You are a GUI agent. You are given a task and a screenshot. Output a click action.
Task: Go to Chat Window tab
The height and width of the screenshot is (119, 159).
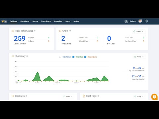pyautogui.click(x=25, y=21)
